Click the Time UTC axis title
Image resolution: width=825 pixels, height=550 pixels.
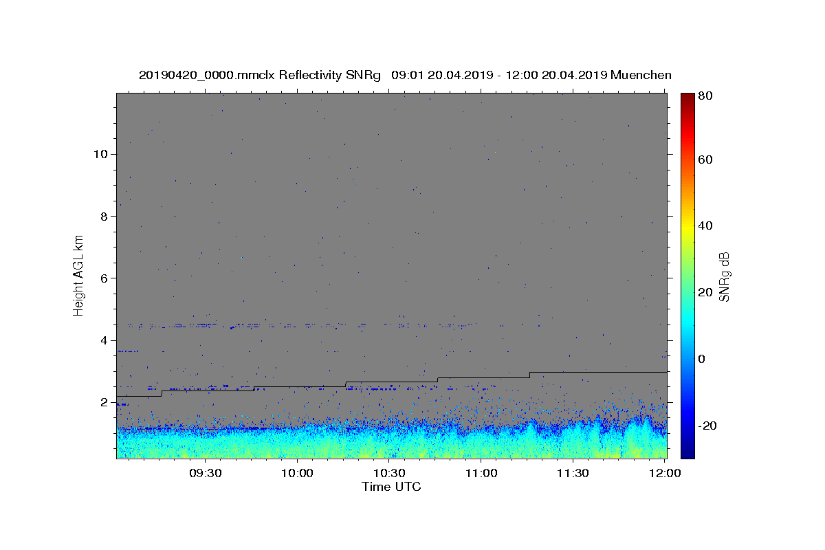tap(391, 487)
